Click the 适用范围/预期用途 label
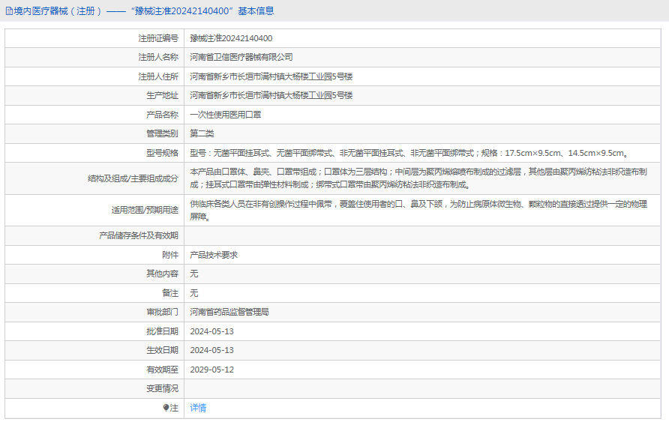669x425 pixels. (x=145, y=210)
